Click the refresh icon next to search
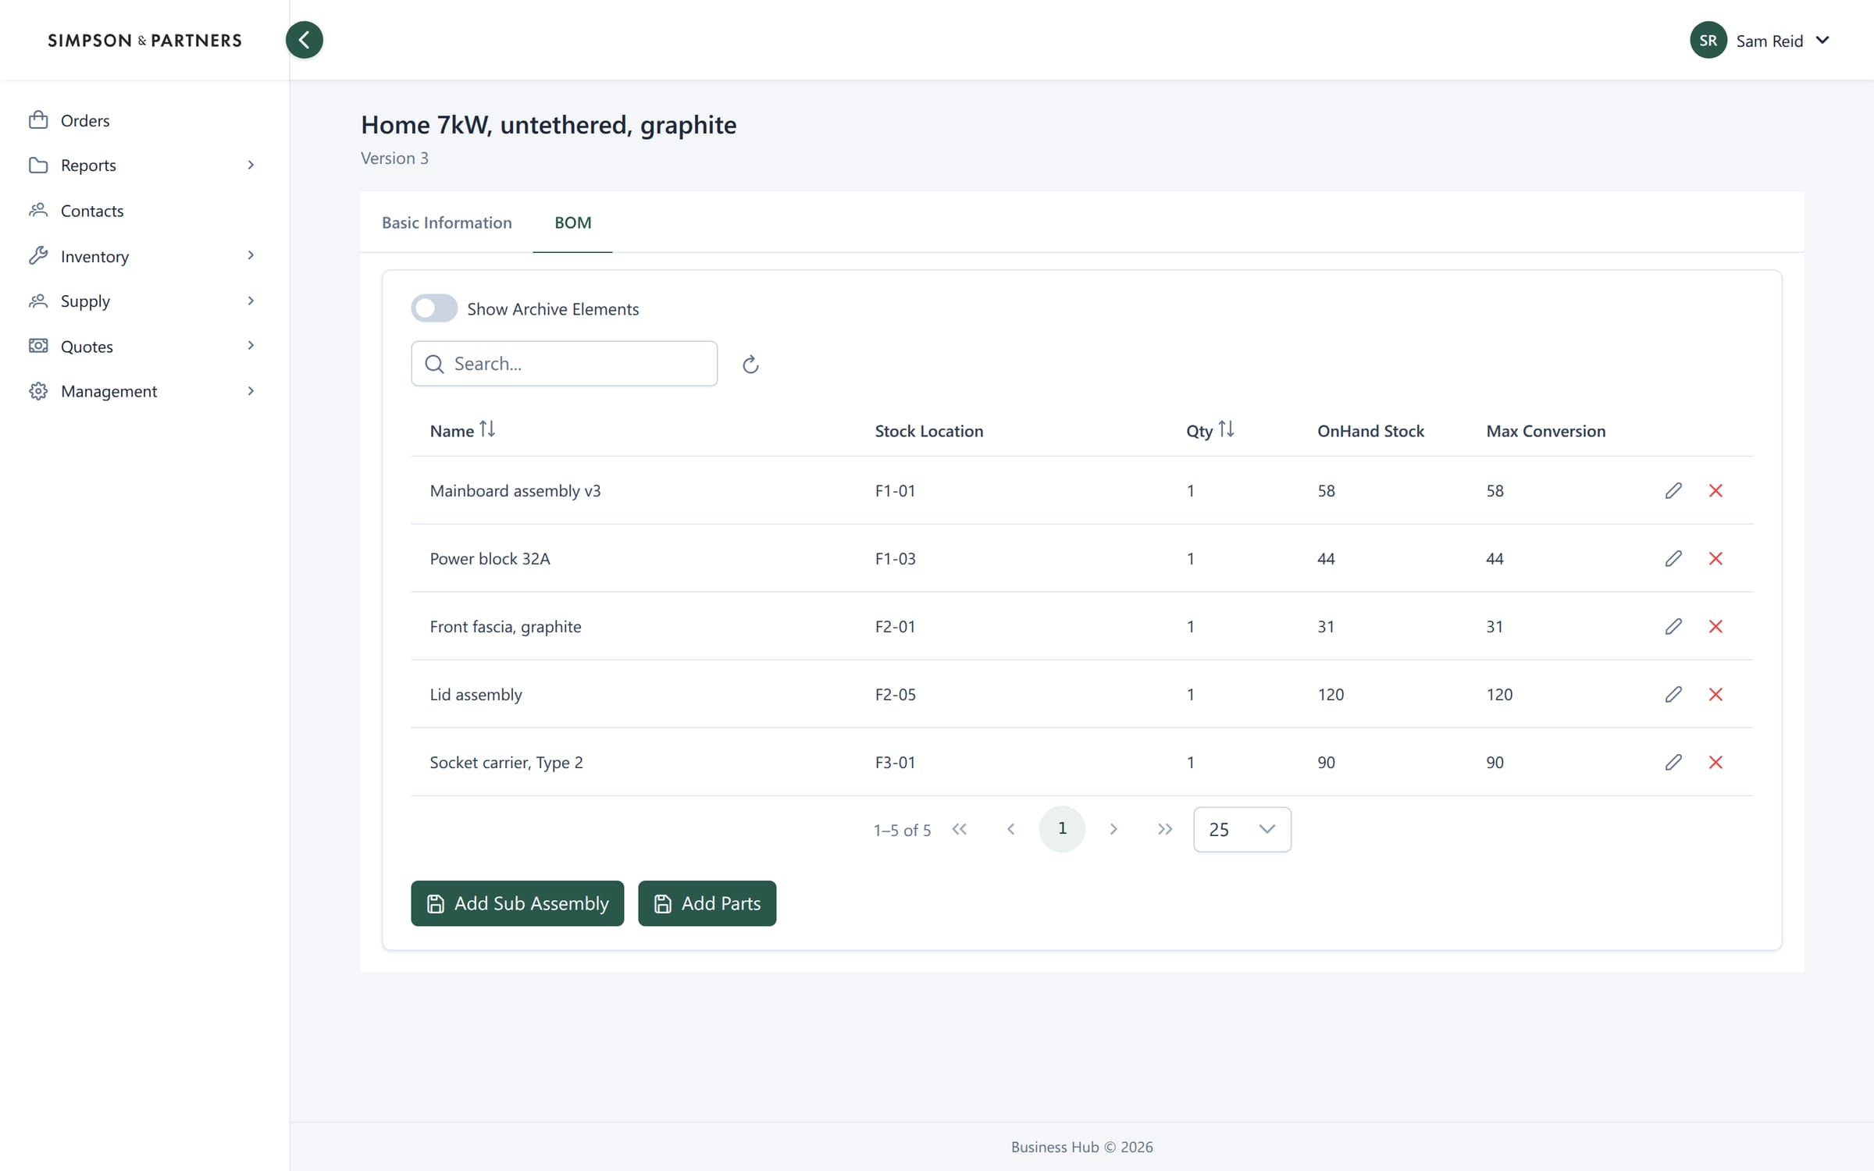The width and height of the screenshot is (1874, 1171). [750, 365]
